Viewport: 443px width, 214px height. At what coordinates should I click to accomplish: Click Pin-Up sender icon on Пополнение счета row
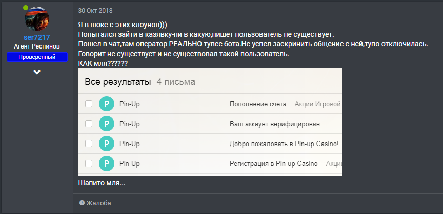pyautogui.click(x=106, y=104)
